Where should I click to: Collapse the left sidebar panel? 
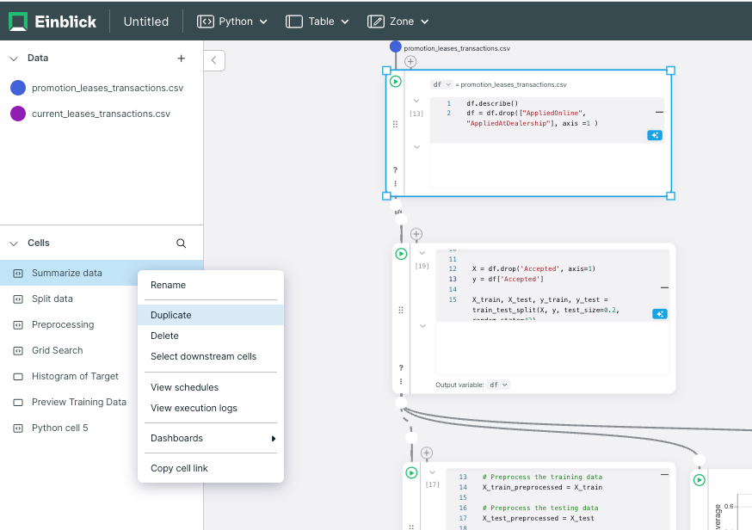pyautogui.click(x=214, y=60)
